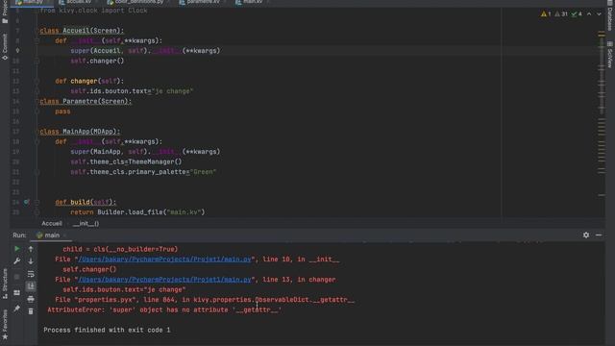Click the weak warnings count 31

[561, 14]
